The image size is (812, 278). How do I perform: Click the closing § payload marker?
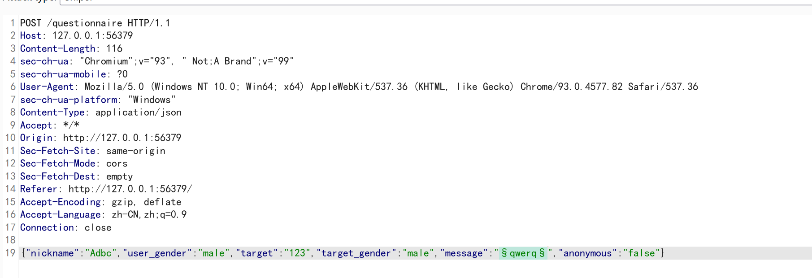coord(541,253)
